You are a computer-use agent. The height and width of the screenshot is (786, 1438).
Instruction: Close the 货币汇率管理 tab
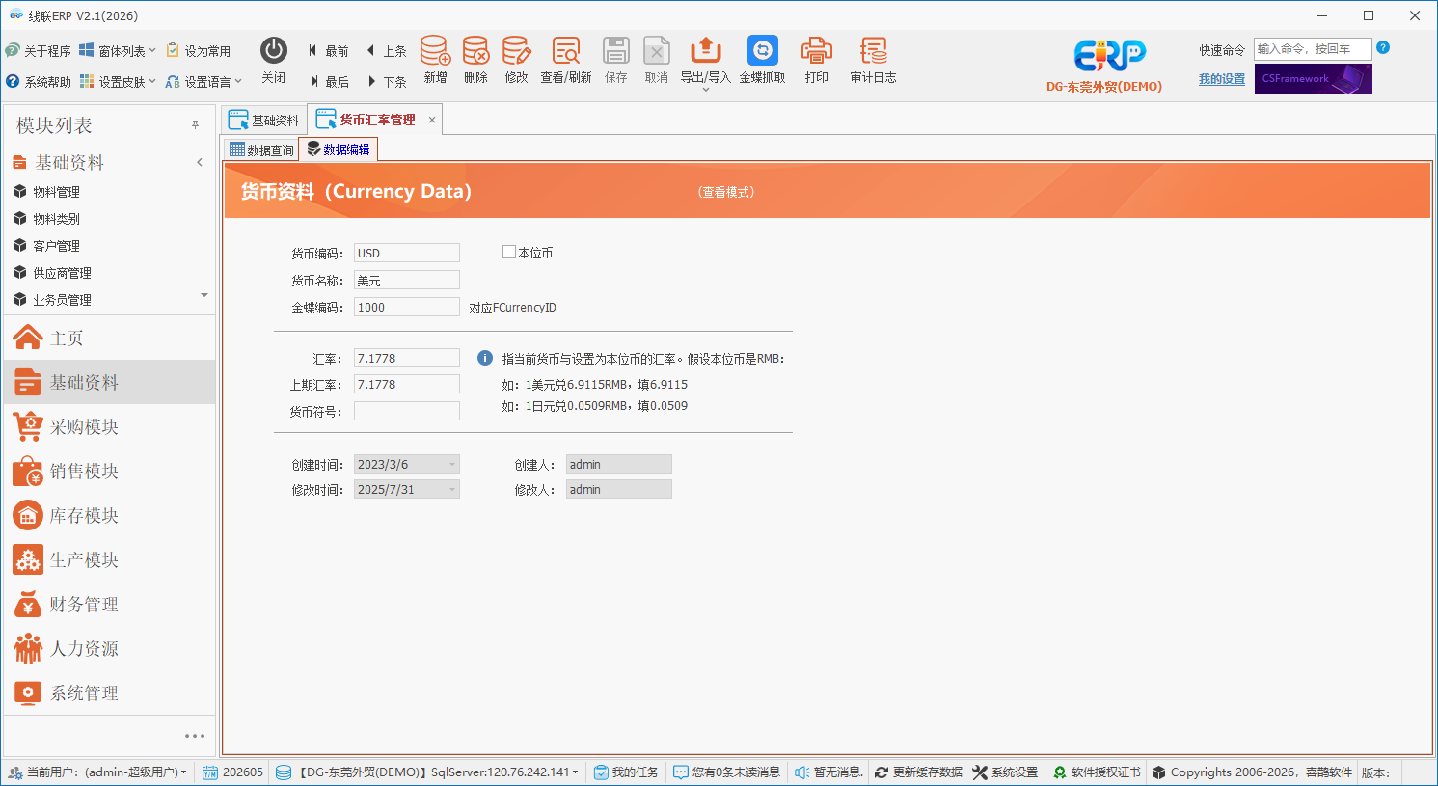coord(432,120)
